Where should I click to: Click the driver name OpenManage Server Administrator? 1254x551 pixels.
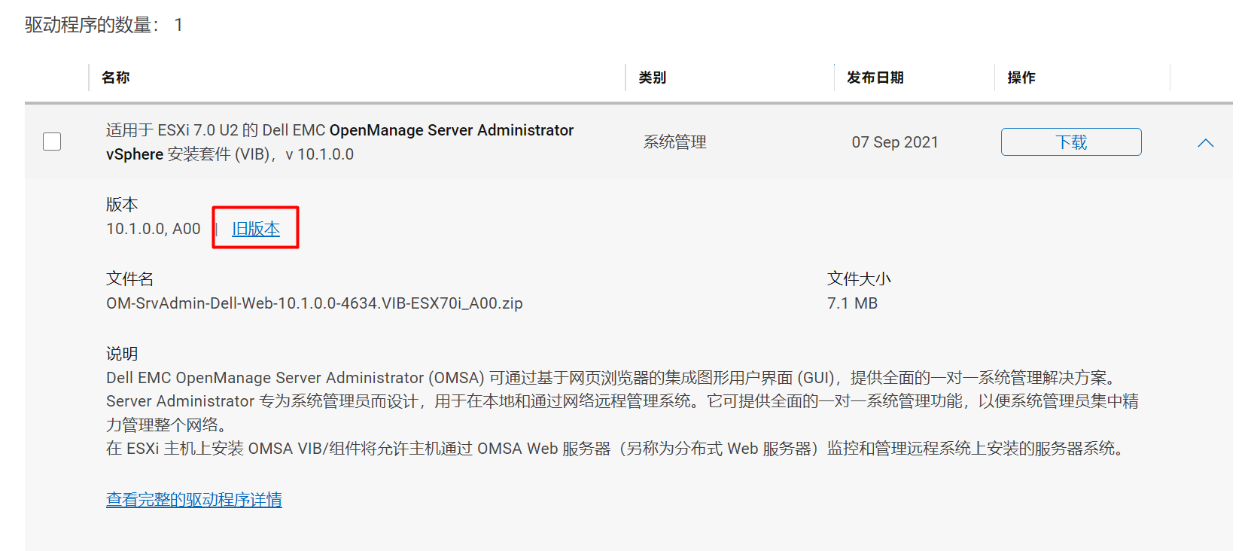(339, 142)
